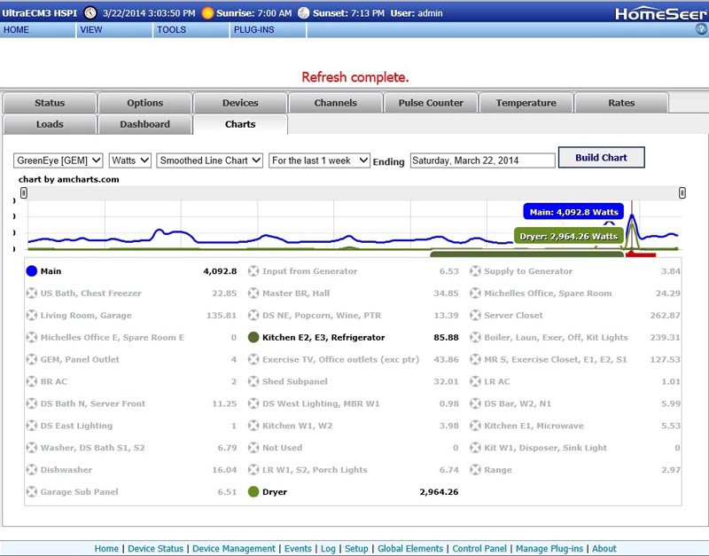Switch to the Status tab
709x556 pixels.
click(x=50, y=103)
